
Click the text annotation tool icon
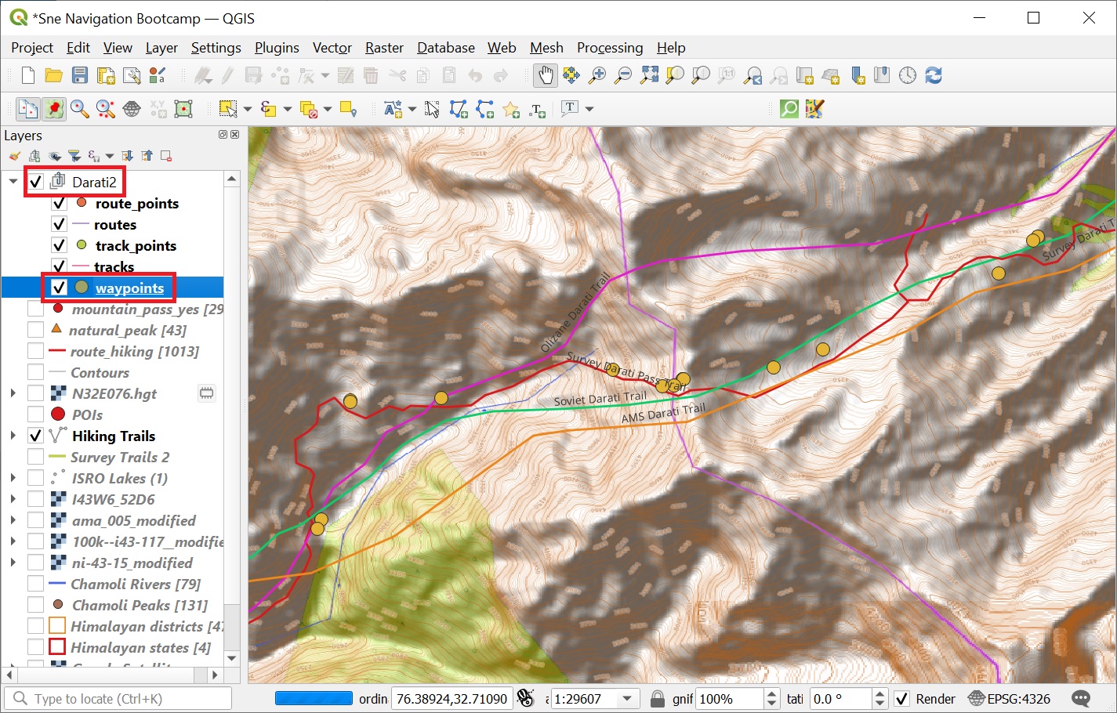[570, 108]
